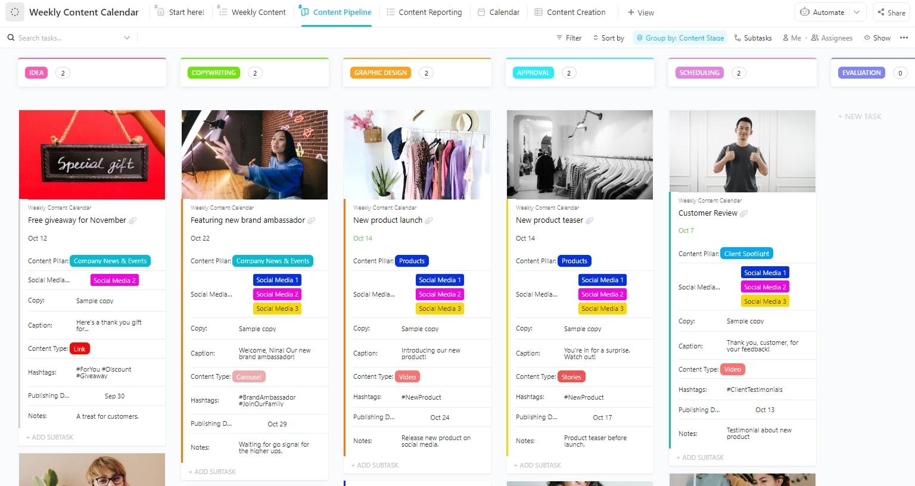Click attachment paperclip beside Free giveaway for November

(133, 220)
